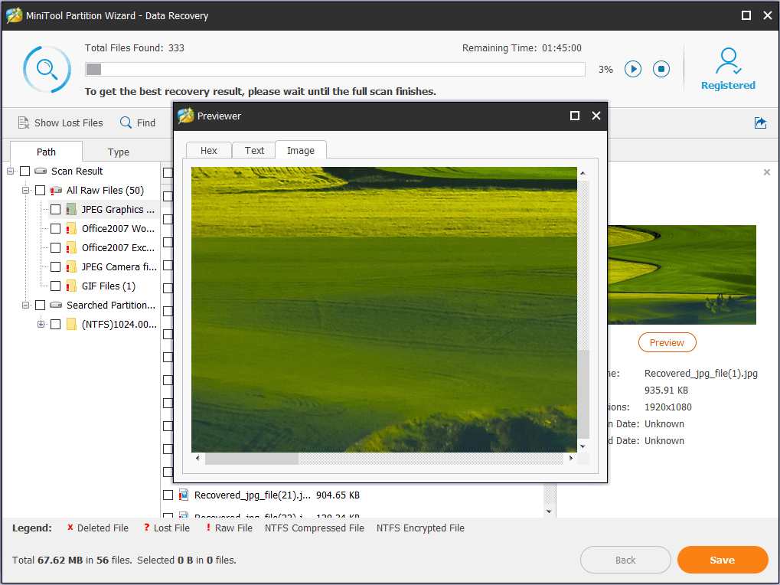Collapse the Searched Partition node

[25, 305]
